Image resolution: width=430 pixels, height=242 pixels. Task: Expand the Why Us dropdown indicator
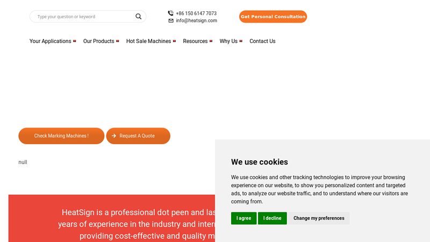pyautogui.click(x=241, y=41)
